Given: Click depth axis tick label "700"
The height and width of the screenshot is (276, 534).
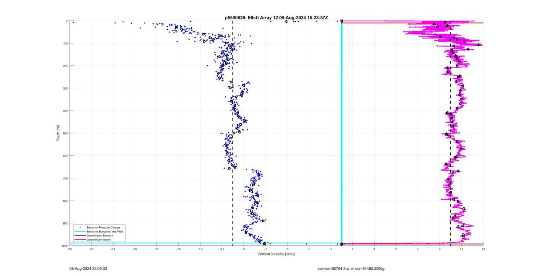Looking at the screenshot, I should pos(65,178).
